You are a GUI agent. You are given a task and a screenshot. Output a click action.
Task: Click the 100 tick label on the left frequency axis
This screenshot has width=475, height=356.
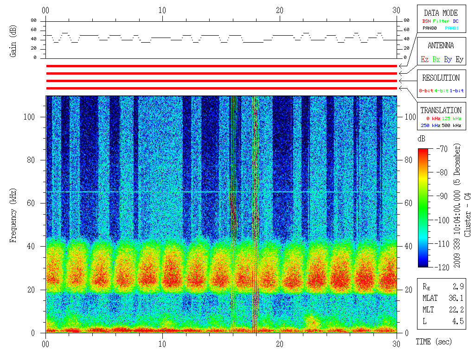pyautogui.click(x=29, y=117)
